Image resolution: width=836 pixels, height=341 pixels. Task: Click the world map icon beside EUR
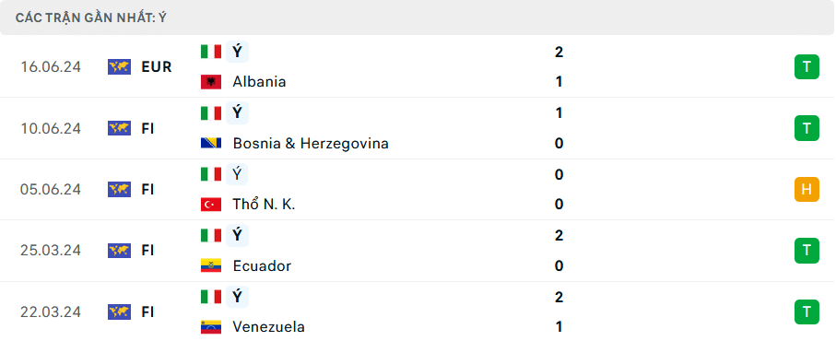tap(120, 66)
